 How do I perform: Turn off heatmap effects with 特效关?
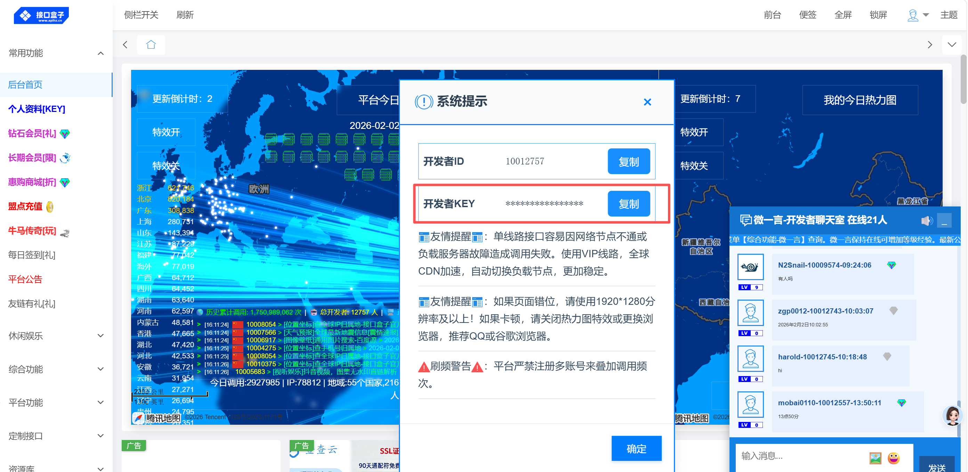(166, 165)
